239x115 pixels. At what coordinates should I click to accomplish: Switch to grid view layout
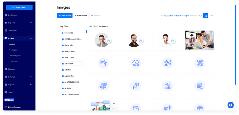click(206, 16)
